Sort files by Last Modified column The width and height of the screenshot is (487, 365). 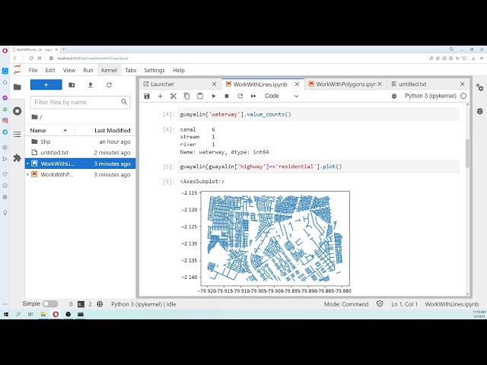[x=112, y=130]
